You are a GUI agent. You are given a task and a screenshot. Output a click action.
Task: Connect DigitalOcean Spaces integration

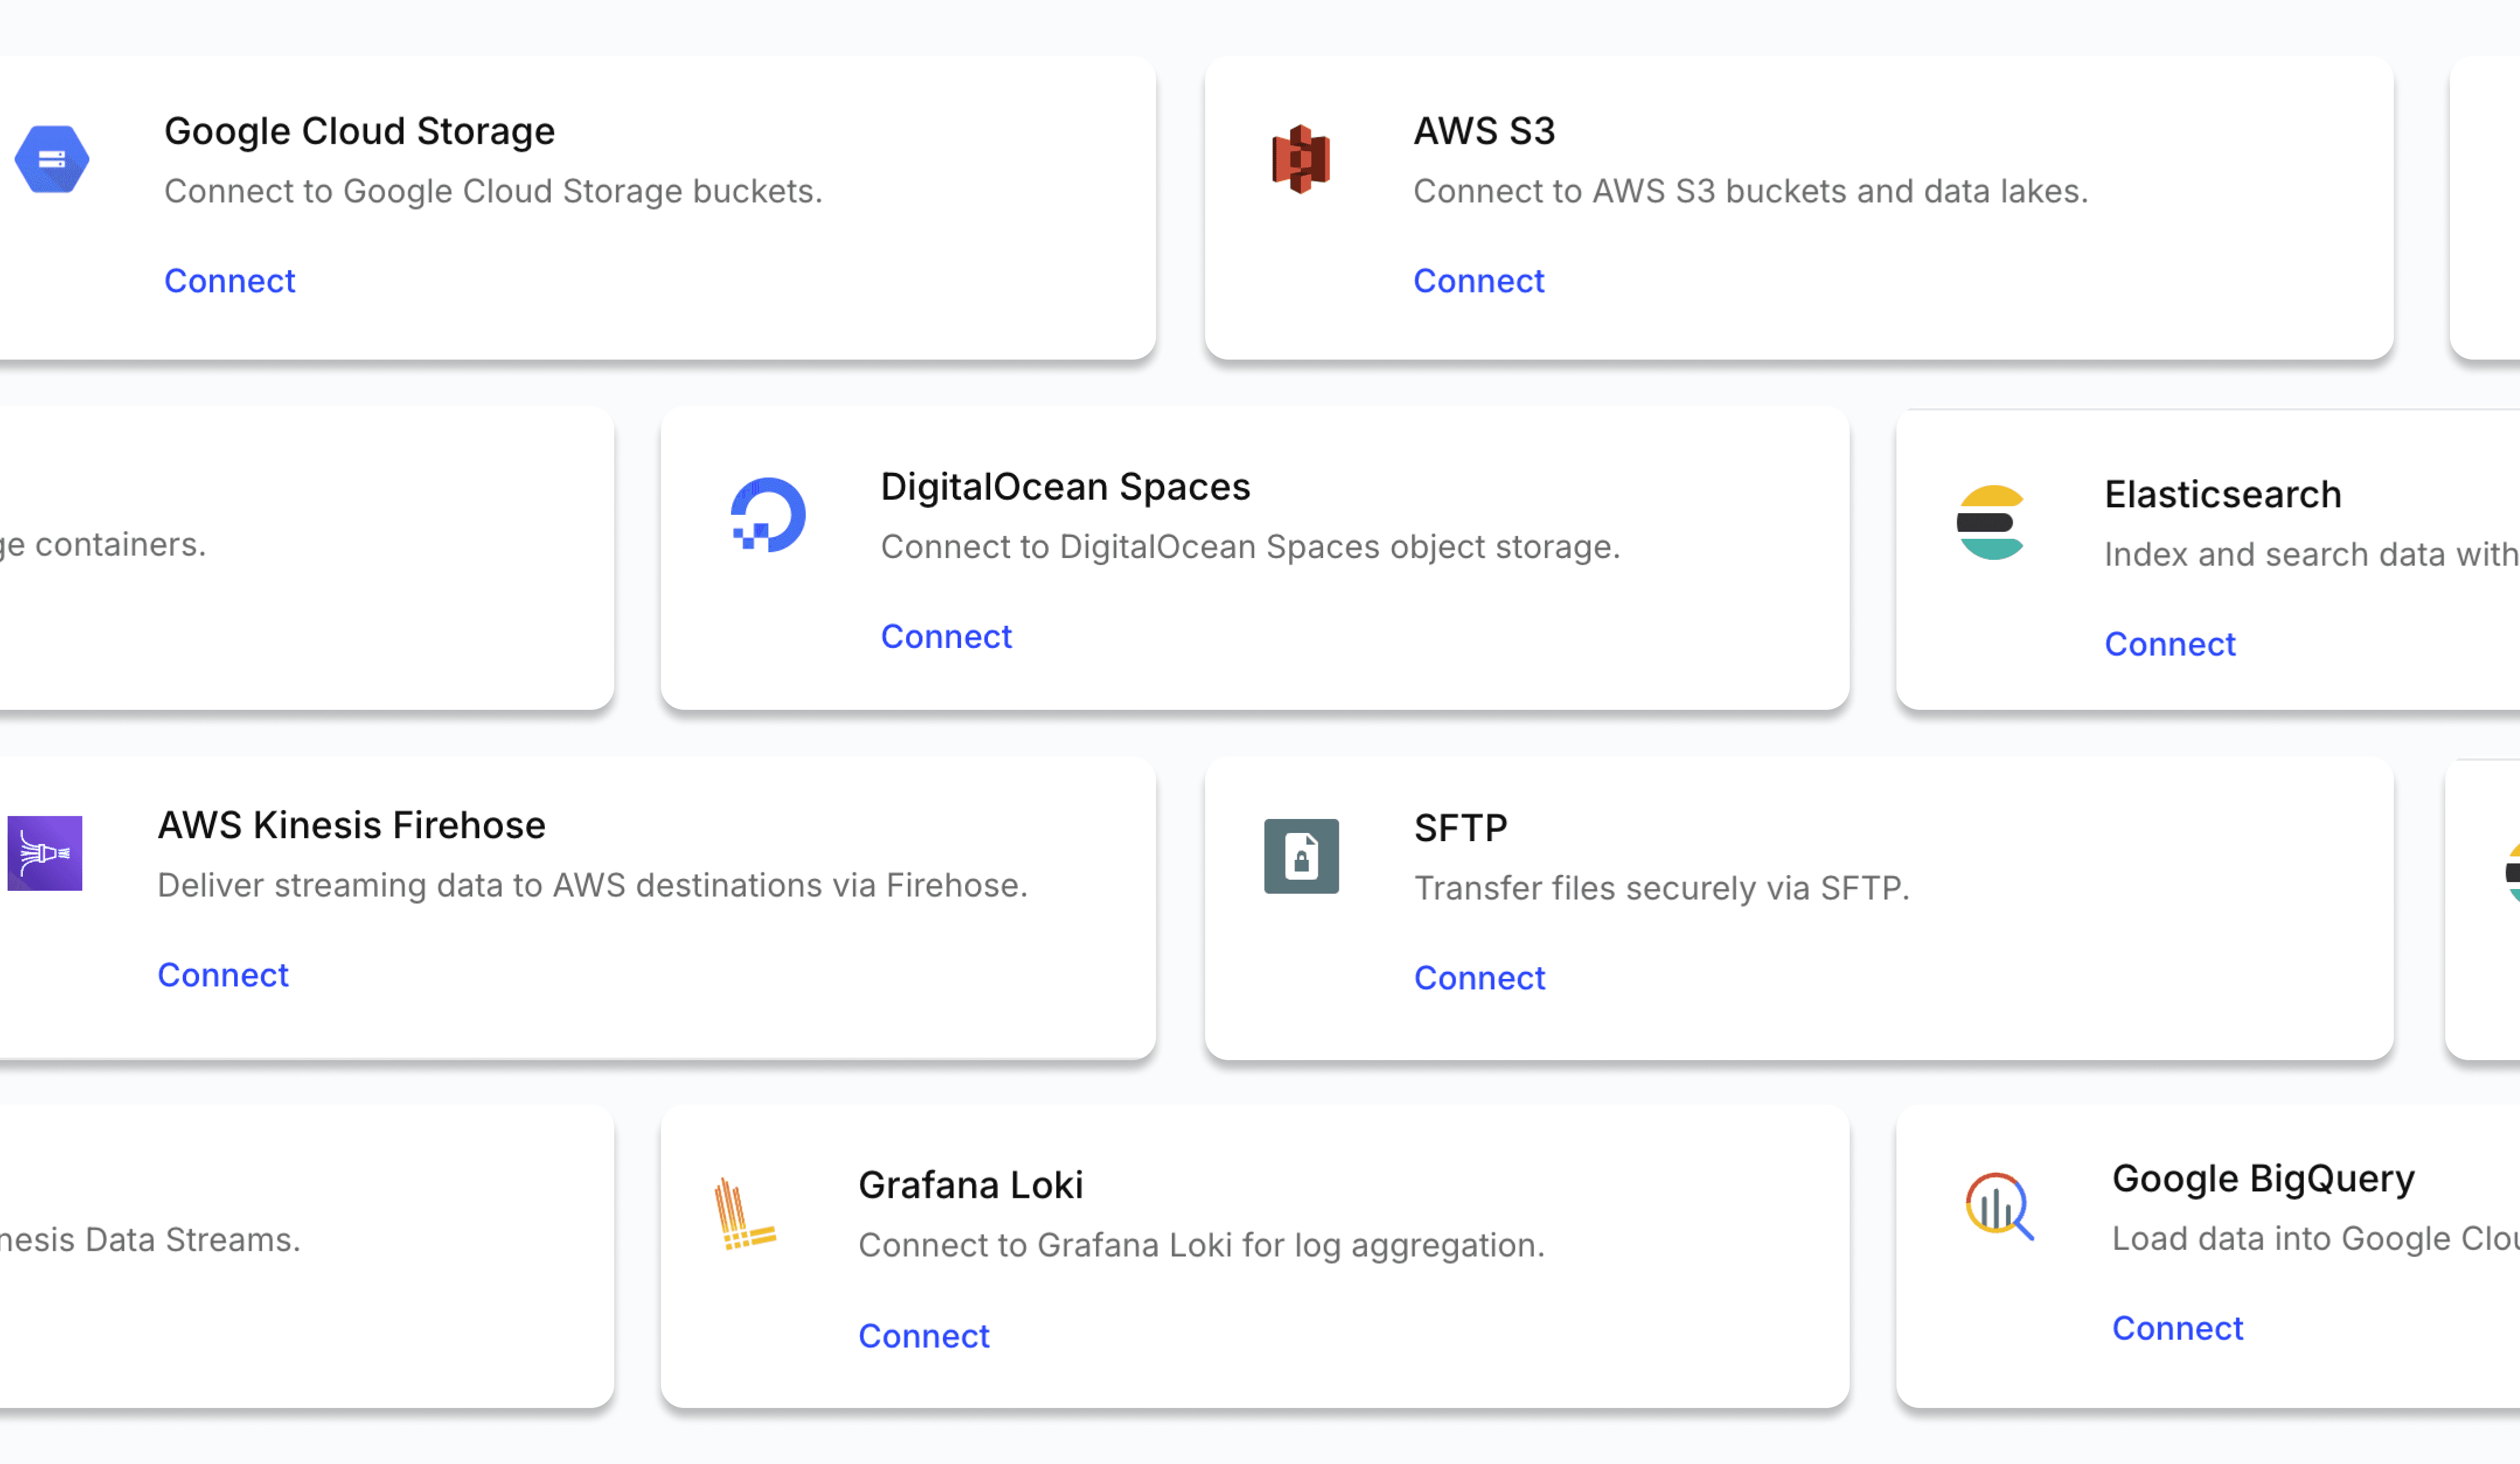pos(946,636)
